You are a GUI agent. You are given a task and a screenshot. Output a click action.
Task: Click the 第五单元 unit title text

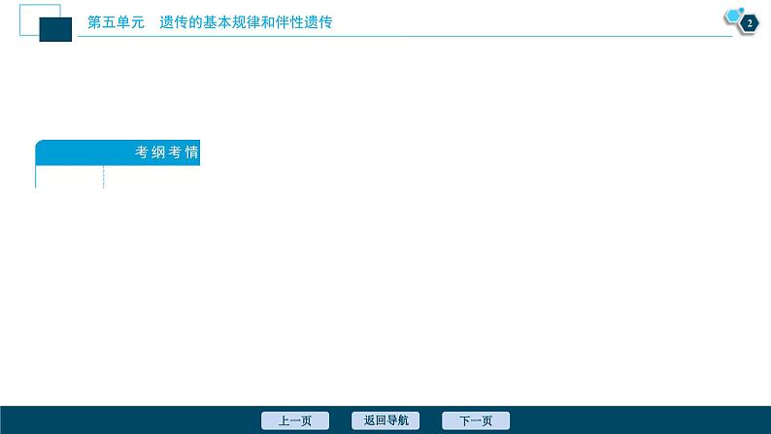click(116, 21)
